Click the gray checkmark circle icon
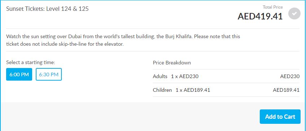 click(294, 14)
